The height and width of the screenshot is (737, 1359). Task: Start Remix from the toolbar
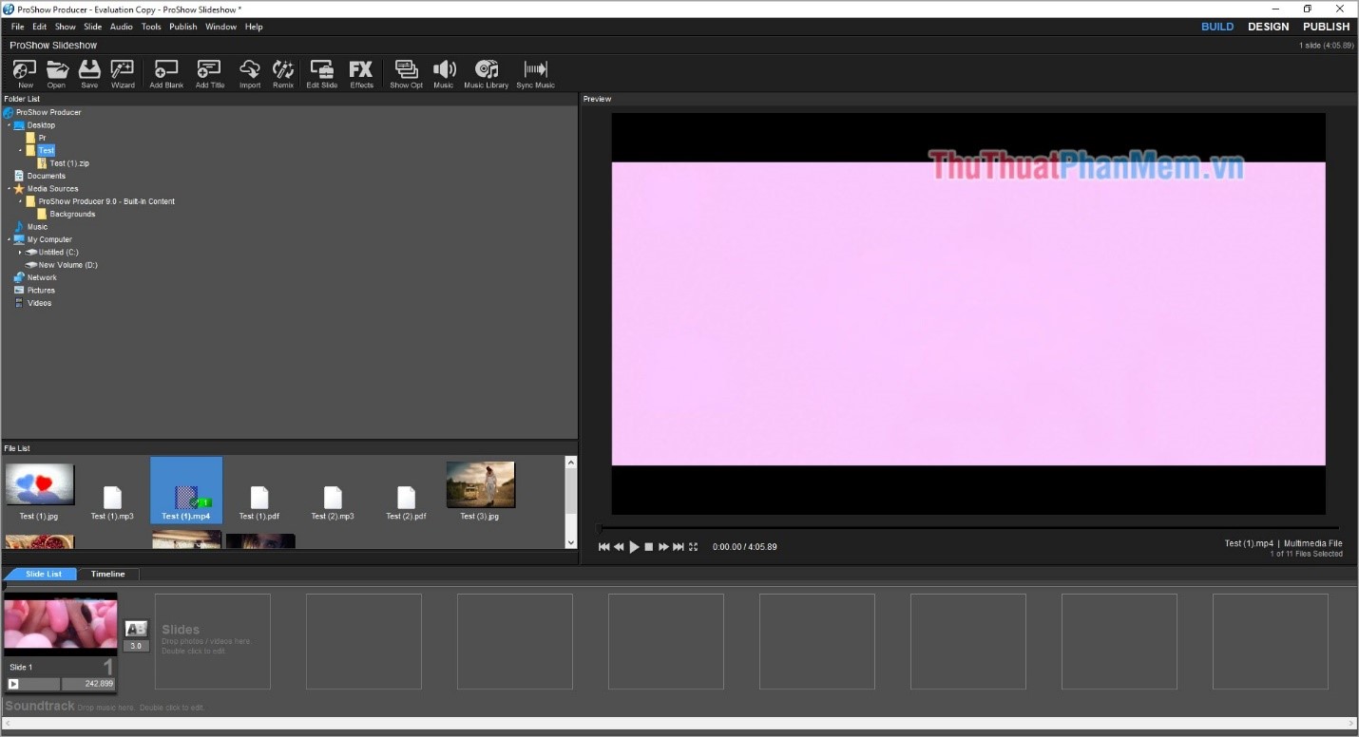[282, 73]
